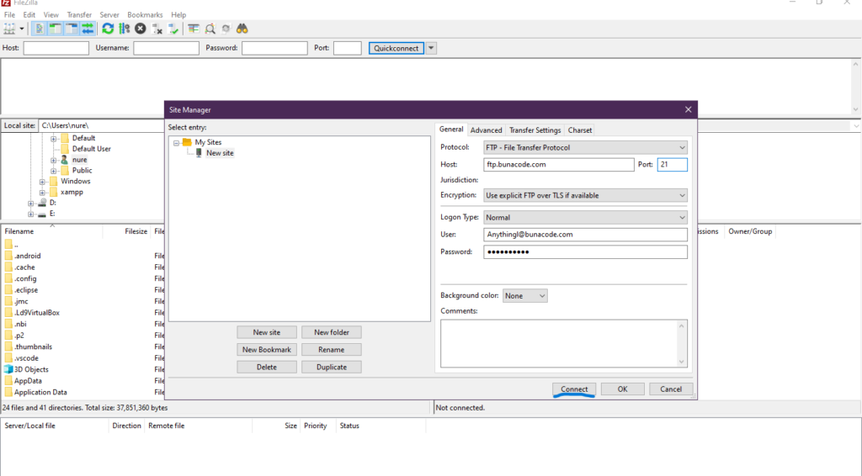Toggle synchronized browsing icon

(x=226, y=29)
